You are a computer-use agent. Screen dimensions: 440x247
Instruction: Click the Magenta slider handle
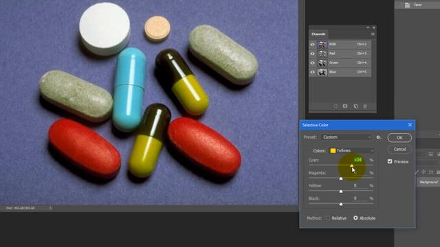click(341, 178)
